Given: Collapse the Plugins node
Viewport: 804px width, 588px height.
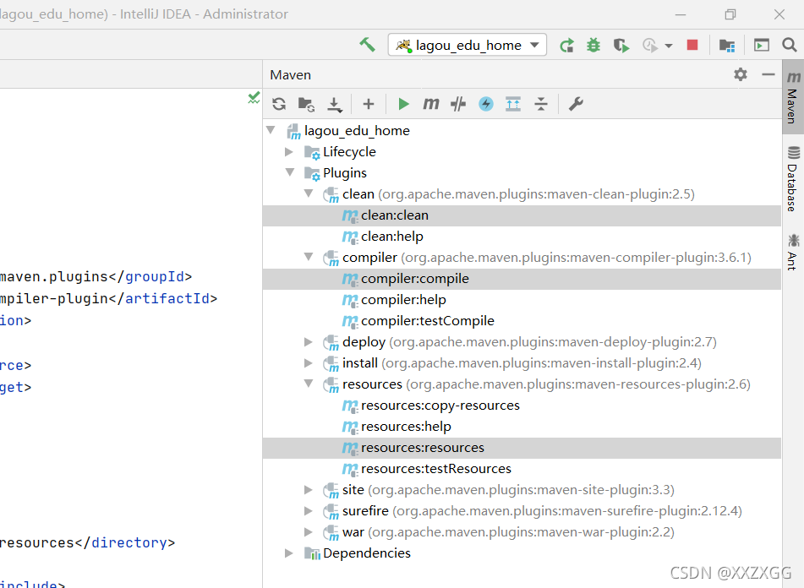Looking at the screenshot, I should pyautogui.click(x=290, y=172).
